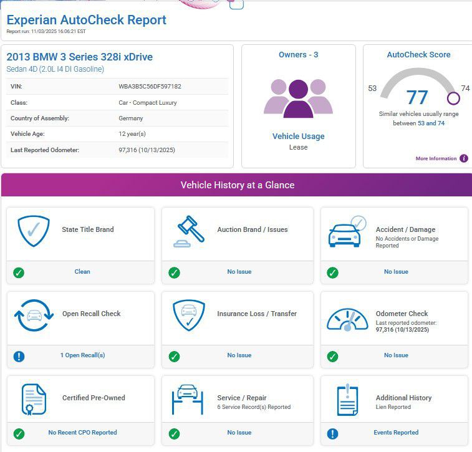Screen dimensions: 472x452
Task: Click the three owners people icon
Action: click(x=298, y=99)
